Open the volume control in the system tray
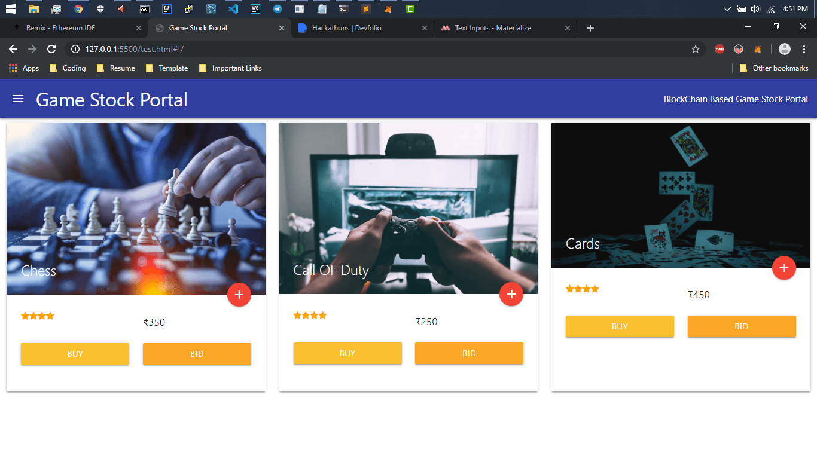 [755, 9]
